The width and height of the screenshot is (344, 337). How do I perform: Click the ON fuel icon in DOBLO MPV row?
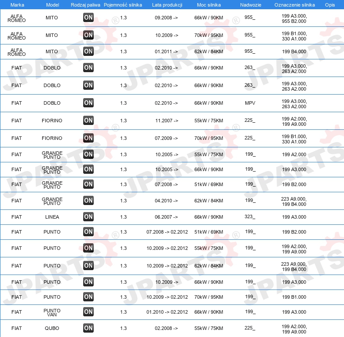tap(88, 103)
